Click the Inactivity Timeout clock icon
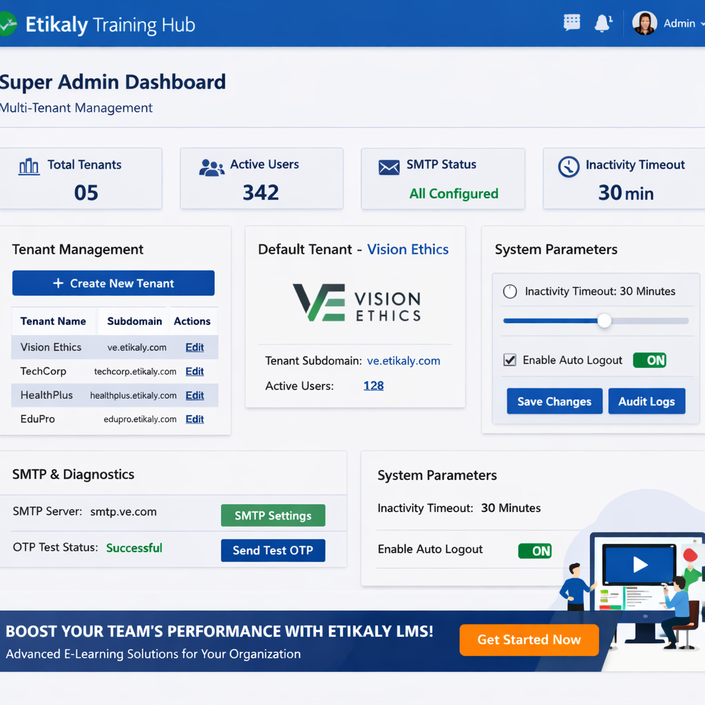Screen dimensions: 705x705 [569, 167]
